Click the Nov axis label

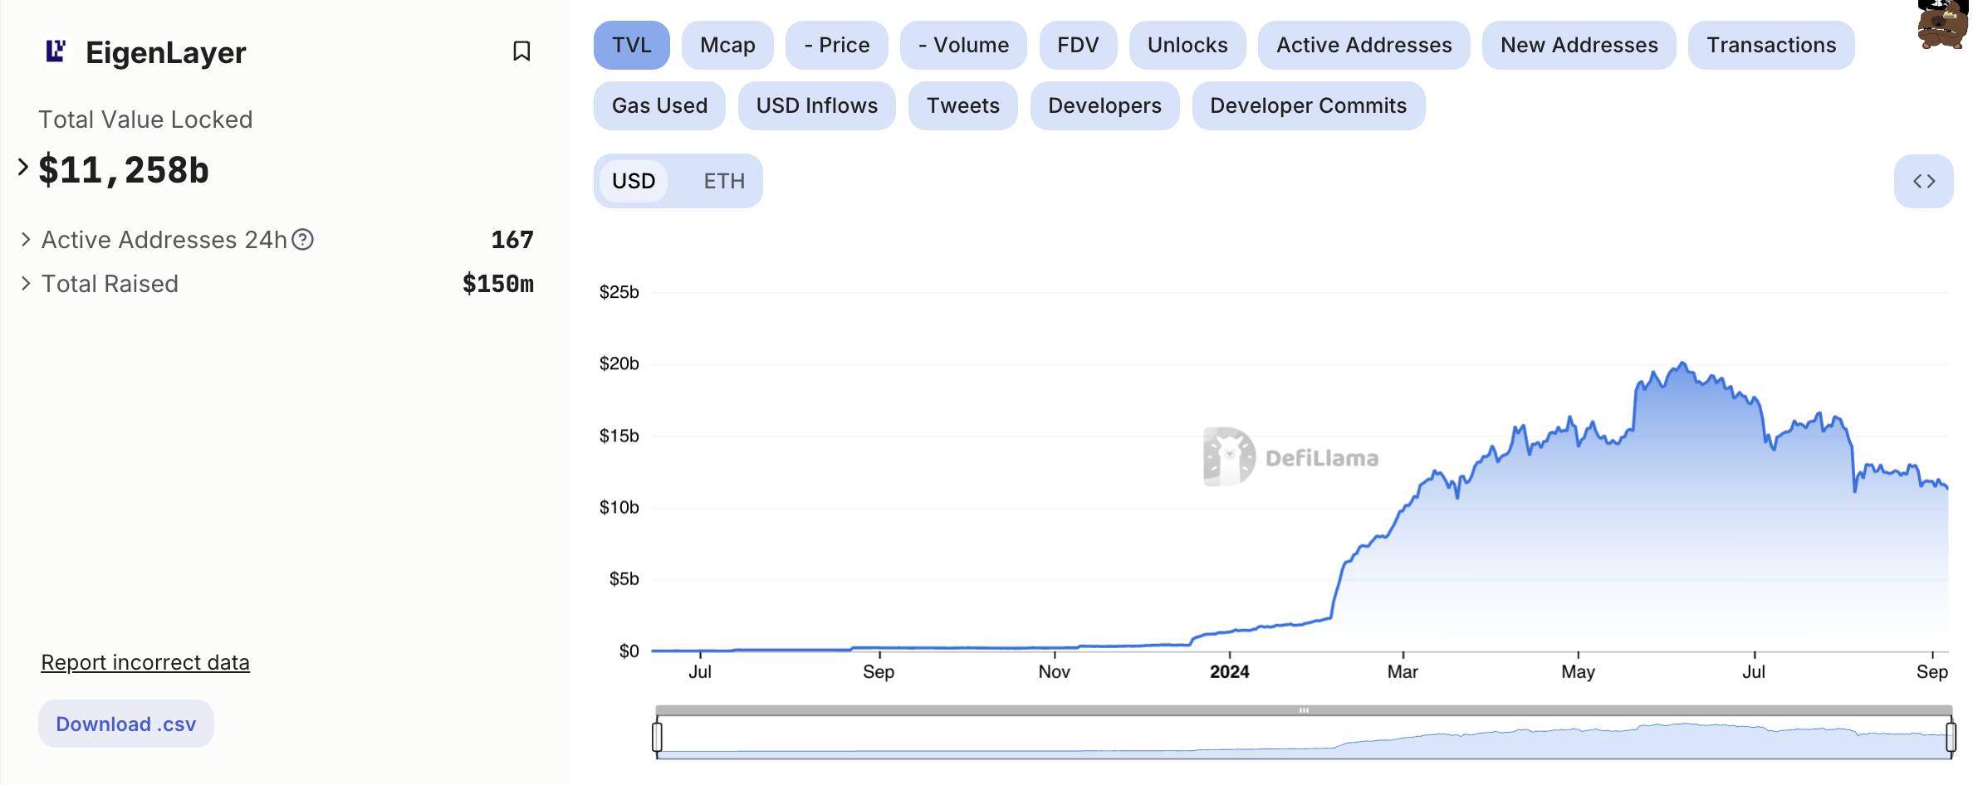tap(1054, 672)
